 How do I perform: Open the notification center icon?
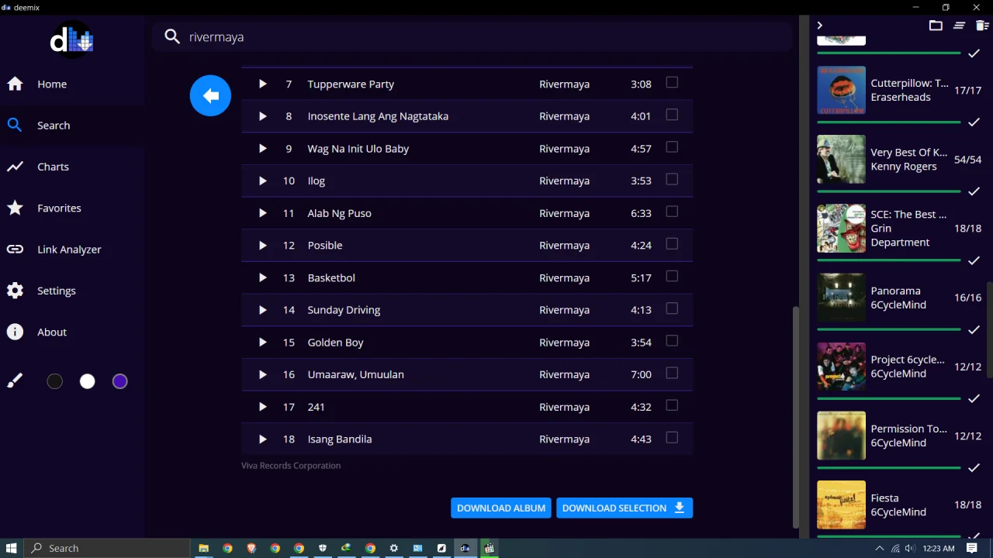(971, 548)
